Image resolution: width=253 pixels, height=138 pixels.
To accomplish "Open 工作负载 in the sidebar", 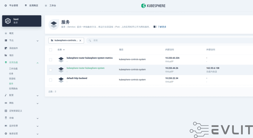I will (13, 68).
